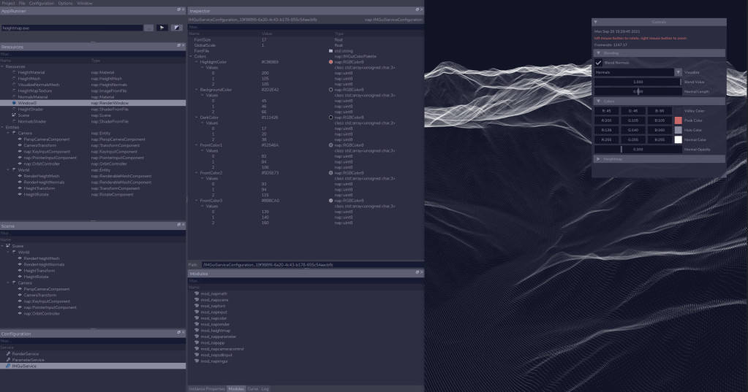Click the HighlightColor picker circle icon
Viewport: 748px width, 392px height.
330,62
